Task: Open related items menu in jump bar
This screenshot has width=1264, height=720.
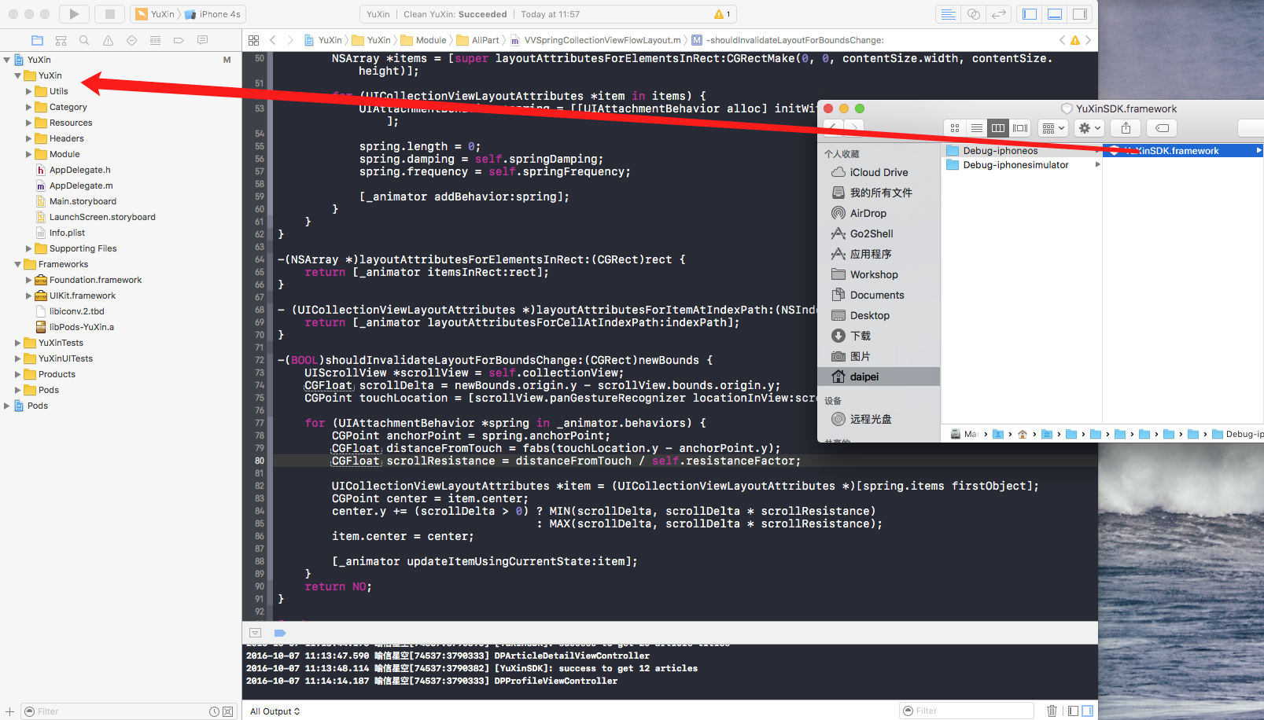Action: (253, 40)
